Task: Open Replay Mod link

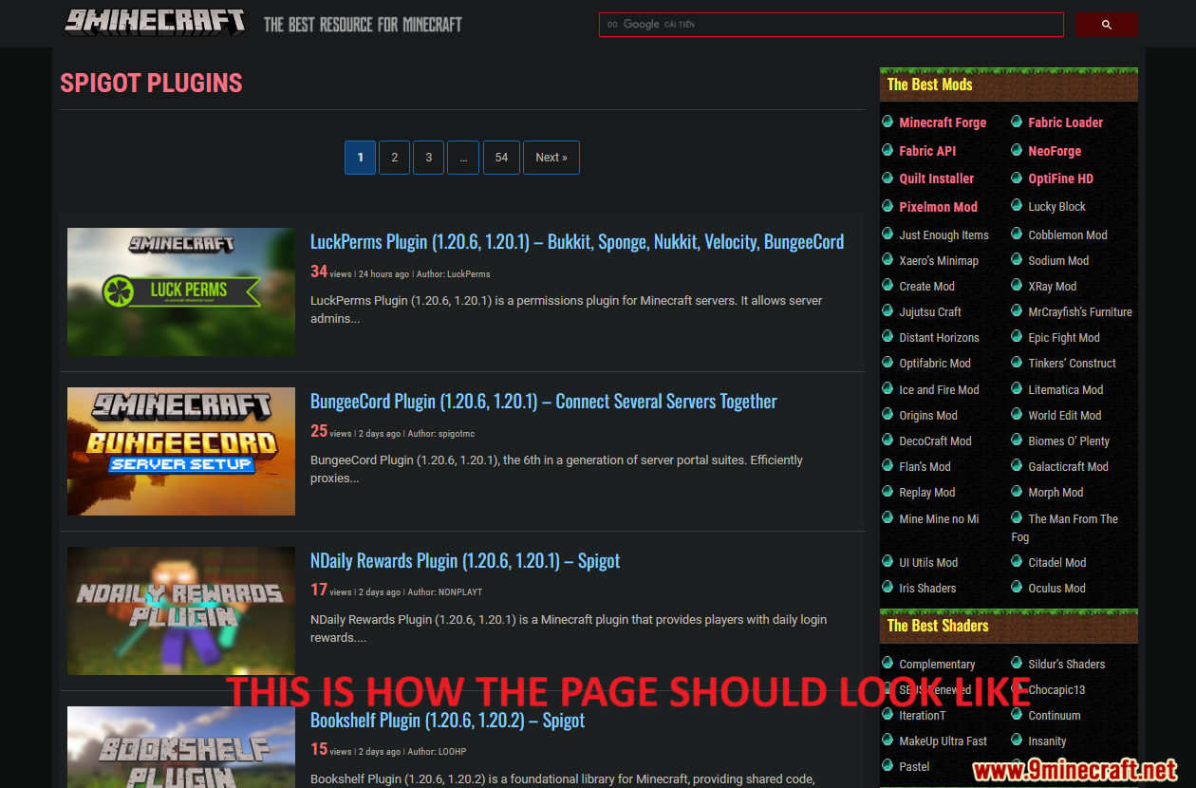Action: 927,493
